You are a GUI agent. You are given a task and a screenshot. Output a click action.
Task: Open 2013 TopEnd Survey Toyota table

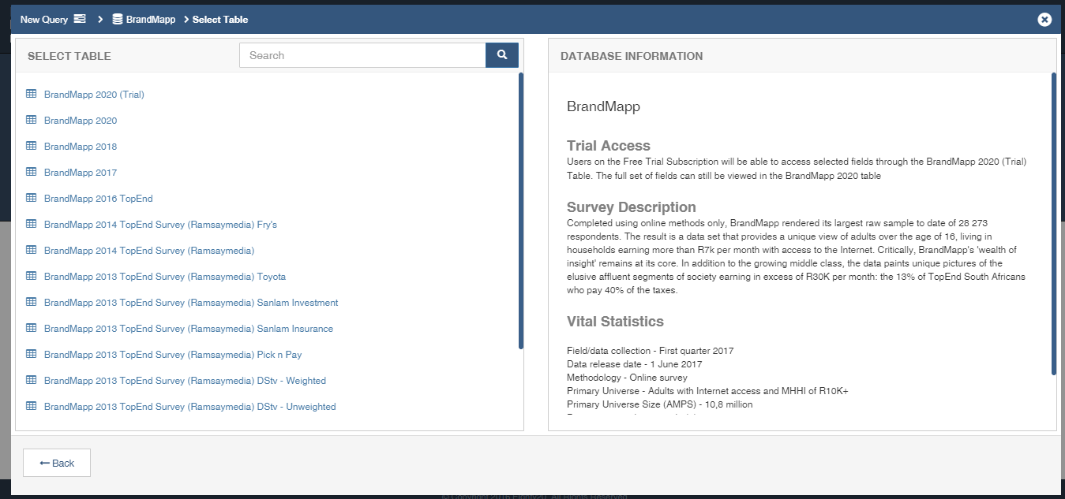coord(165,277)
